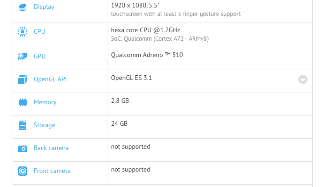Click the Storage label text

[x=45, y=125]
